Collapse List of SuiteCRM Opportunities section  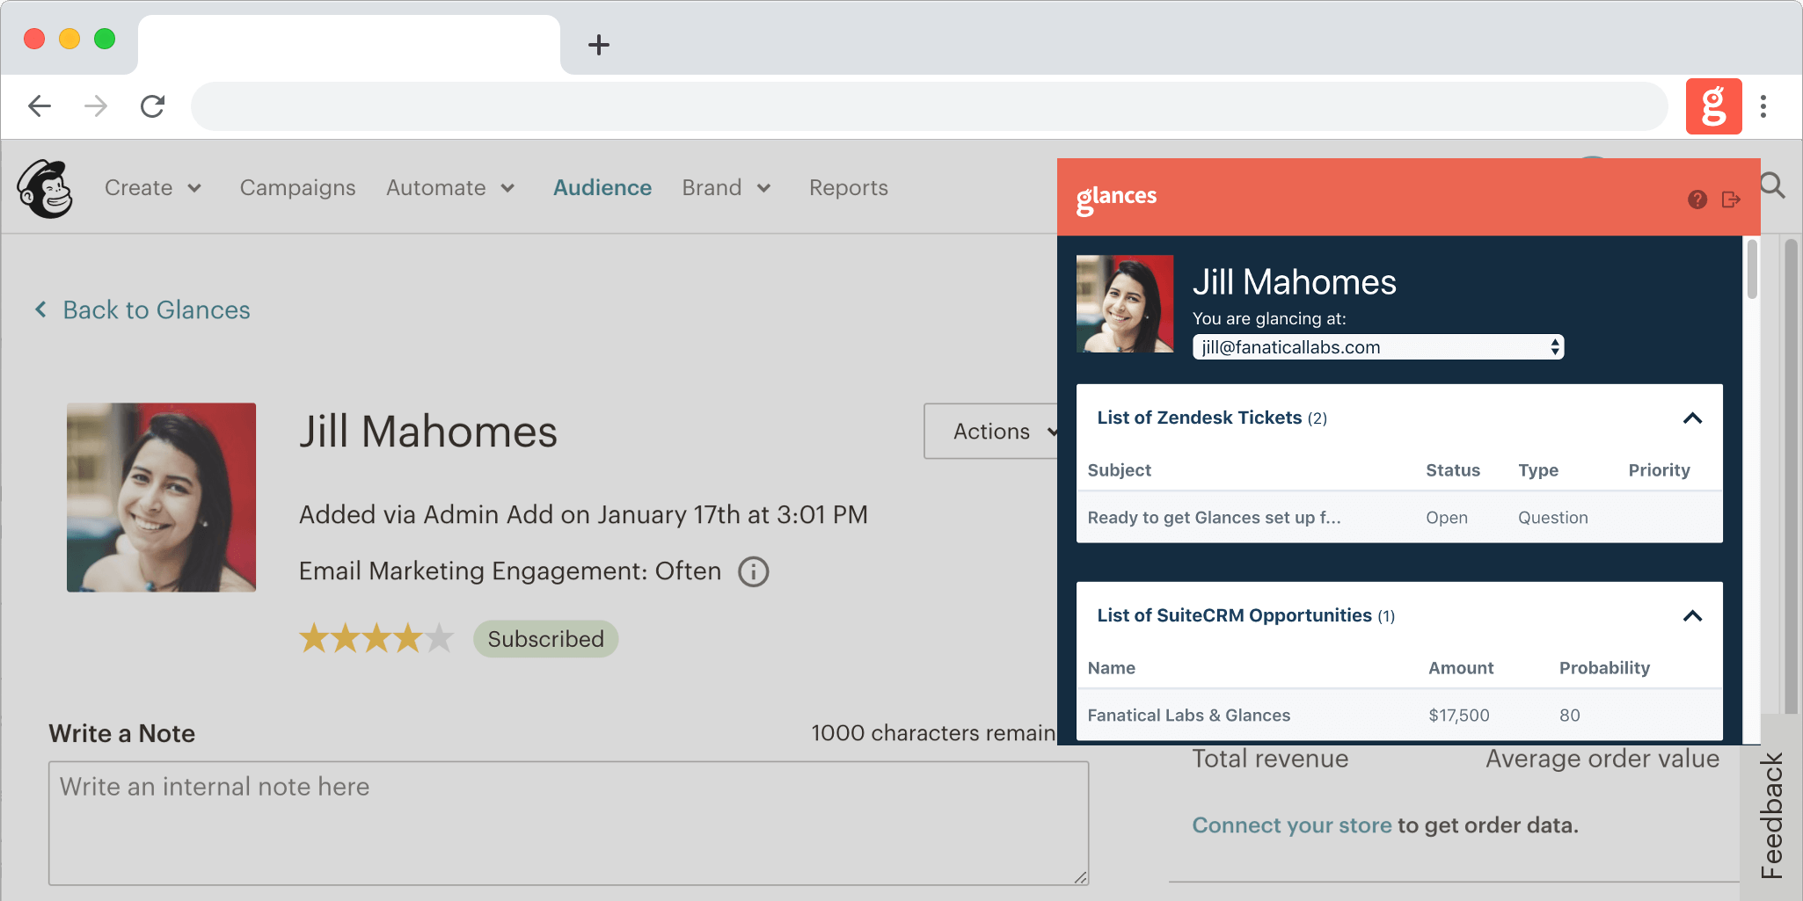(1692, 616)
